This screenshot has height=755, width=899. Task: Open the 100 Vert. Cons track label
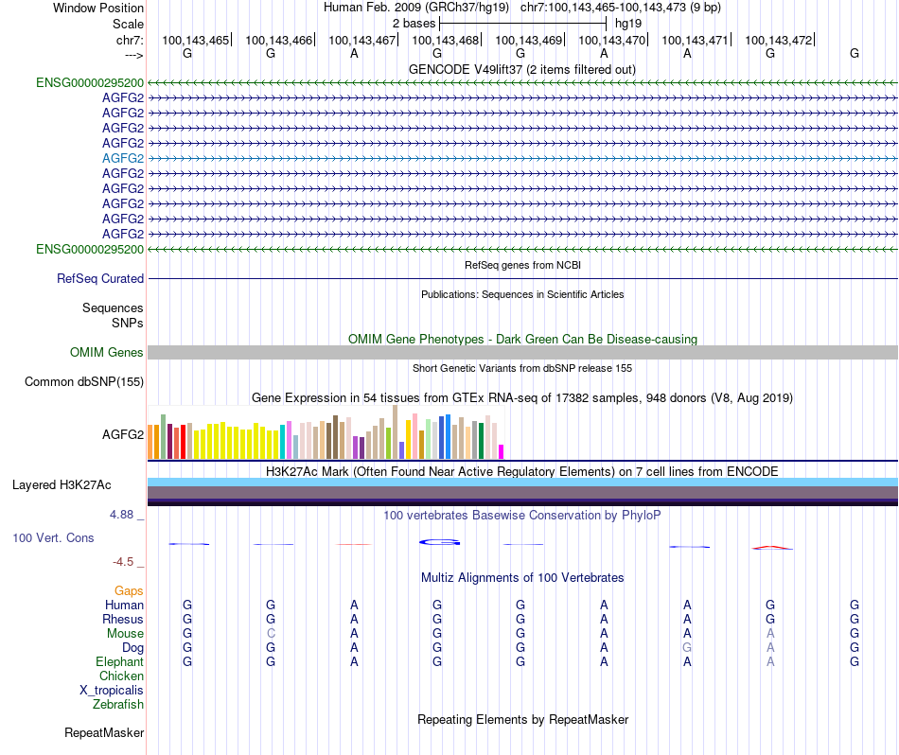[53, 537]
